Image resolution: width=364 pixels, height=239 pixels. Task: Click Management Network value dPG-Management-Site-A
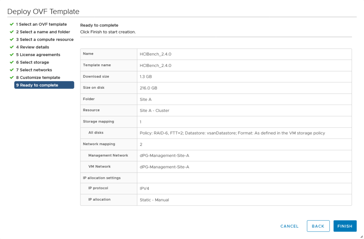tap(164, 156)
